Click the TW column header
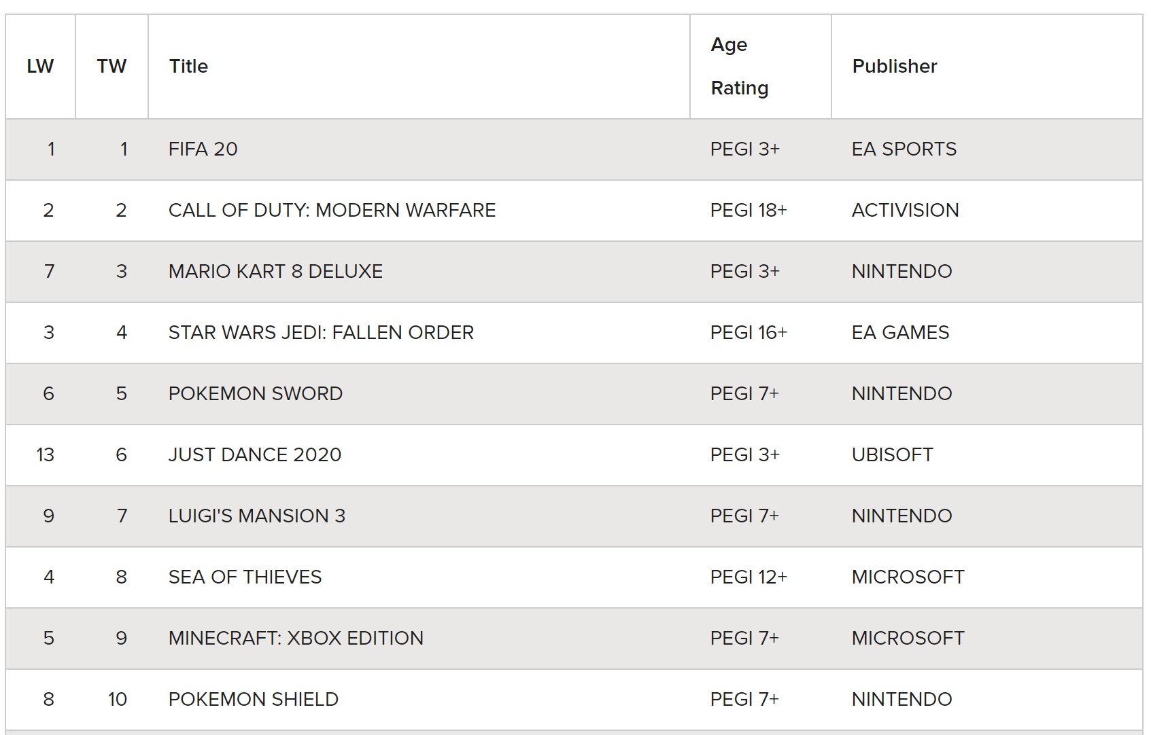The image size is (1151, 735). (111, 67)
